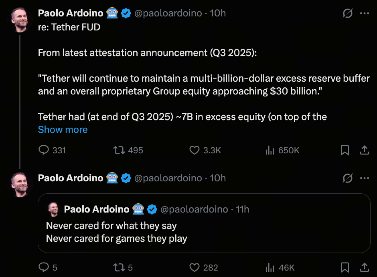This screenshot has height=277, width=377.
Task: Repost the Tether FUD tweet
Action: [x=119, y=151]
